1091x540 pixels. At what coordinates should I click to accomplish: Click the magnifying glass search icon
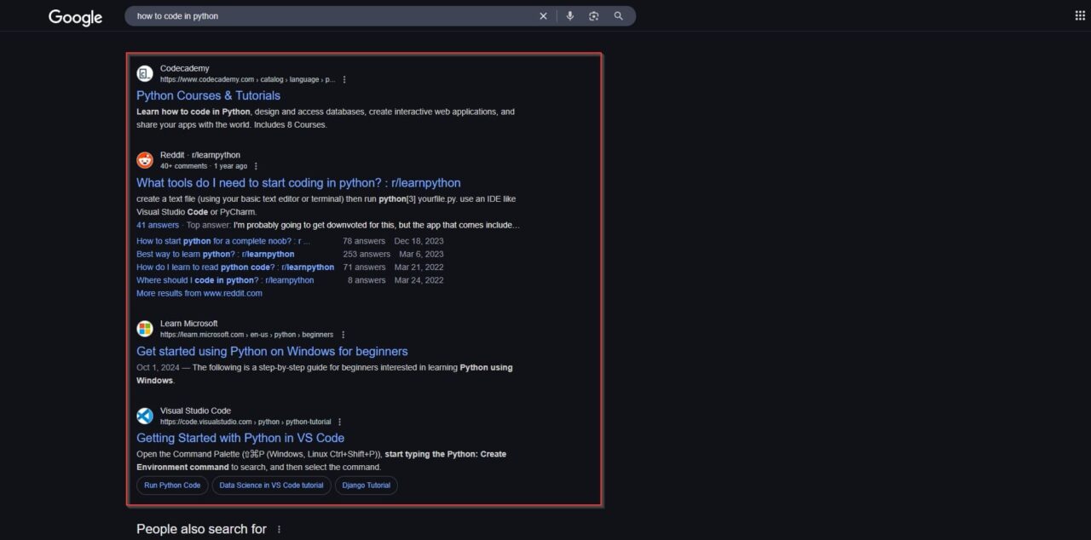point(618,15)
